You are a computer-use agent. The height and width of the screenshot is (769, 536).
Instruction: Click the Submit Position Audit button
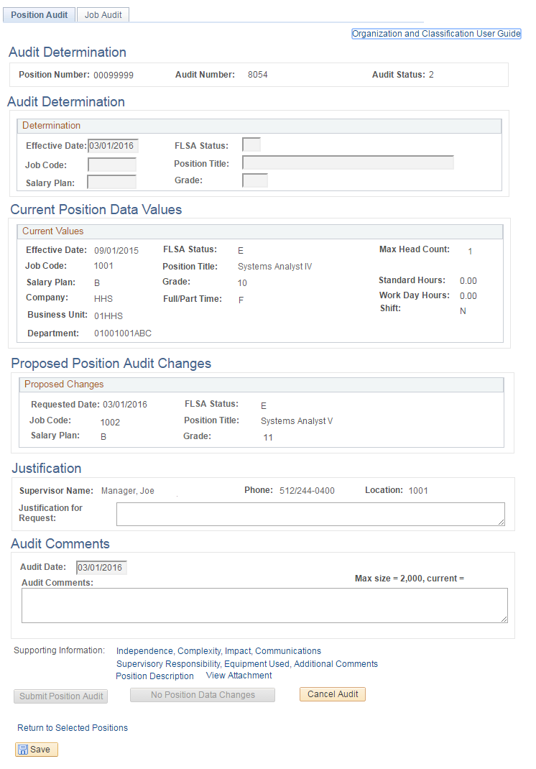pyautogui.click(x=60, y=696)
